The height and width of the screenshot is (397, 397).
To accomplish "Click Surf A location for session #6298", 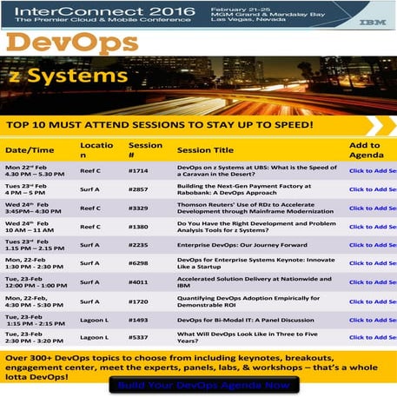I will 89,263.
